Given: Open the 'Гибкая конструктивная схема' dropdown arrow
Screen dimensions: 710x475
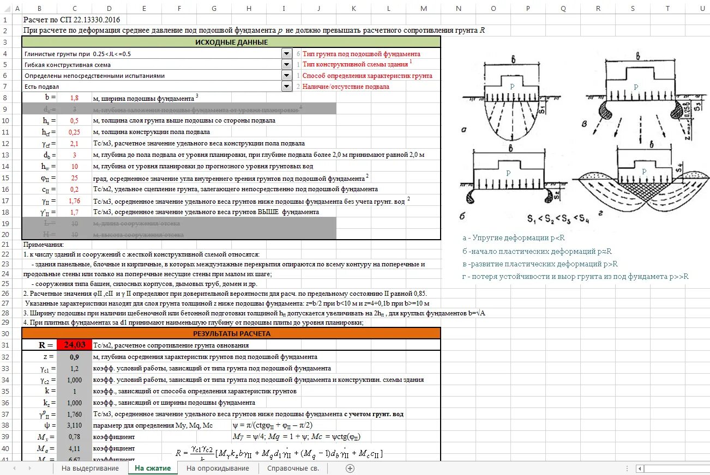Looking at the screenshot, I should point(287,64).
